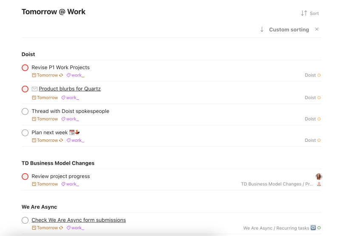Mark Check We Are Async form submissions done
The image size is (340, 236).
click(x=25, y=220)
